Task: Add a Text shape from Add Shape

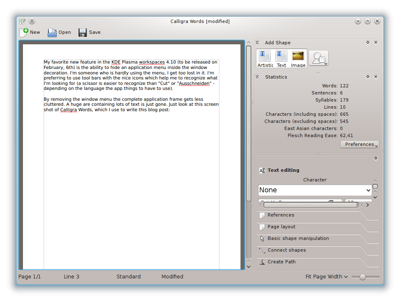Action: pyautogui.click(x=281, y=58)
